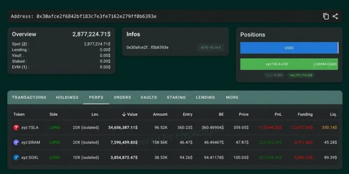Click the Add Alias button

[x=211, y=47]
